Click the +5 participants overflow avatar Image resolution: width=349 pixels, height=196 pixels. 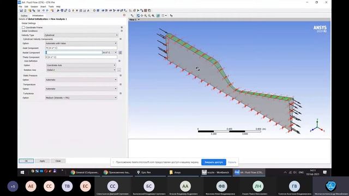(x=13, y=186)
